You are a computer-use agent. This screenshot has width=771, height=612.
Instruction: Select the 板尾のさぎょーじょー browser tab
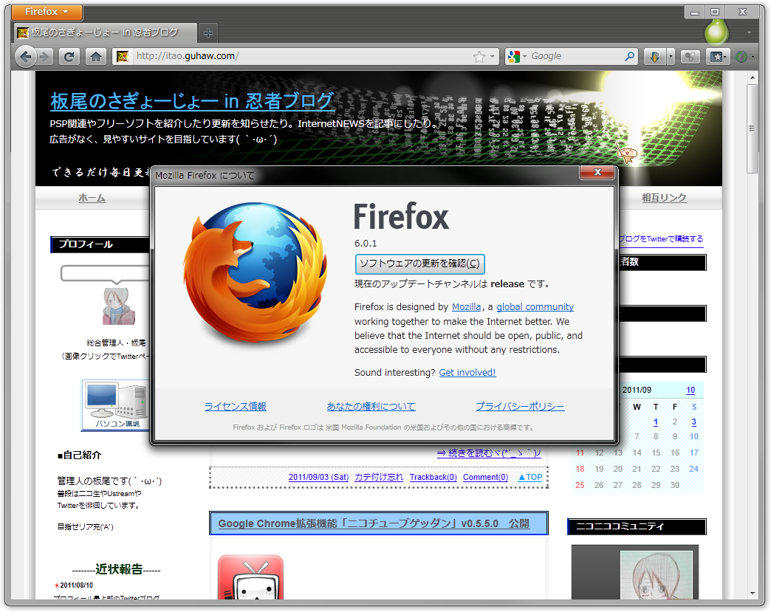coord(104,32)
